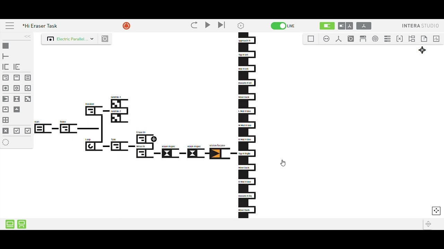
Task: Open the hamburger main menu
Action: click(10, 26)
